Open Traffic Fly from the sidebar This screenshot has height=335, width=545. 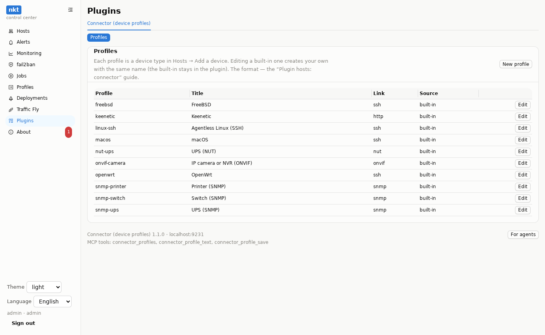click(x=40, y=109)
